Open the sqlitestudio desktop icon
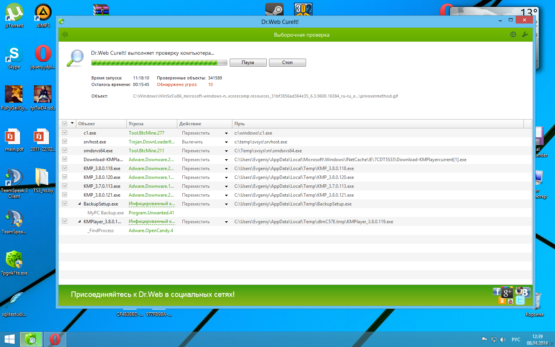Screen dimensions: 555x347 click(14, 304)
